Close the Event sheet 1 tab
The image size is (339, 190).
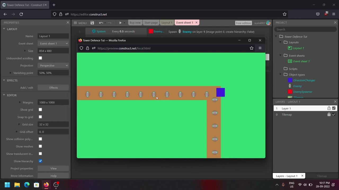click(196, 23)
